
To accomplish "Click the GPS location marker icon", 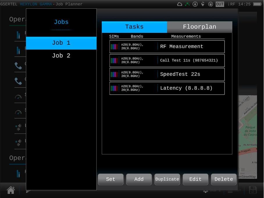I will click(x=203, y=4).
